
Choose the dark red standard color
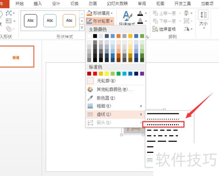[x=89, y=73]
